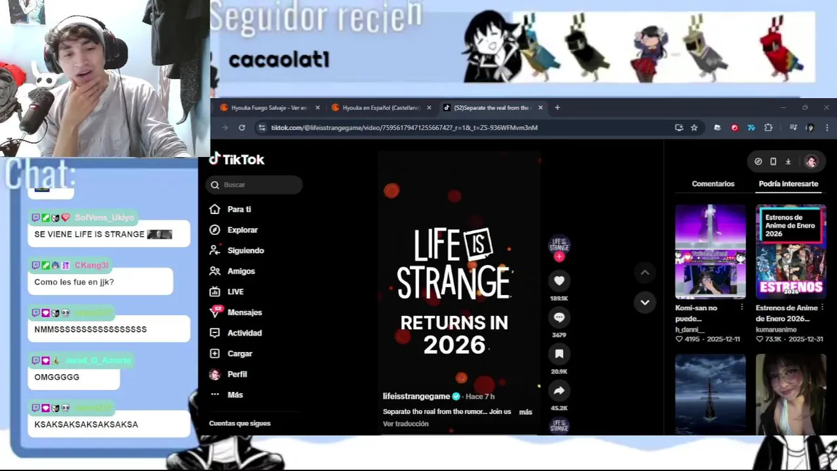
Task: Open Komi-san no puede video thumbnail
Action: click(711, 252)
